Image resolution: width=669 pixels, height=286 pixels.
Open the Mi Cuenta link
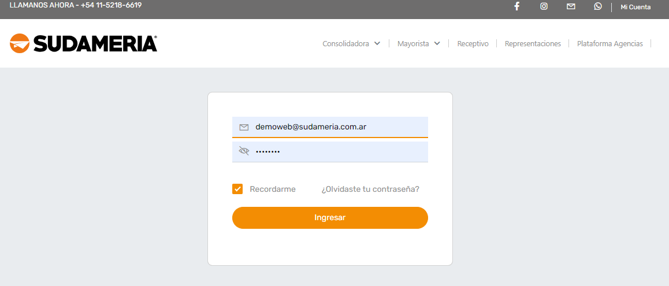click(635, 7)
